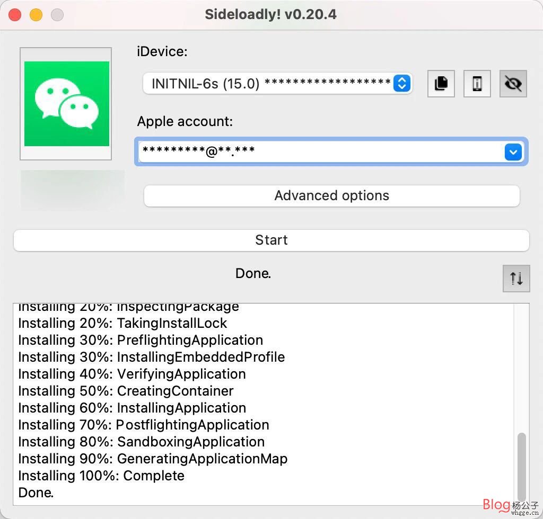Click the 'Installing 20%: TakingInstallLock' log line

pos(122,323)
